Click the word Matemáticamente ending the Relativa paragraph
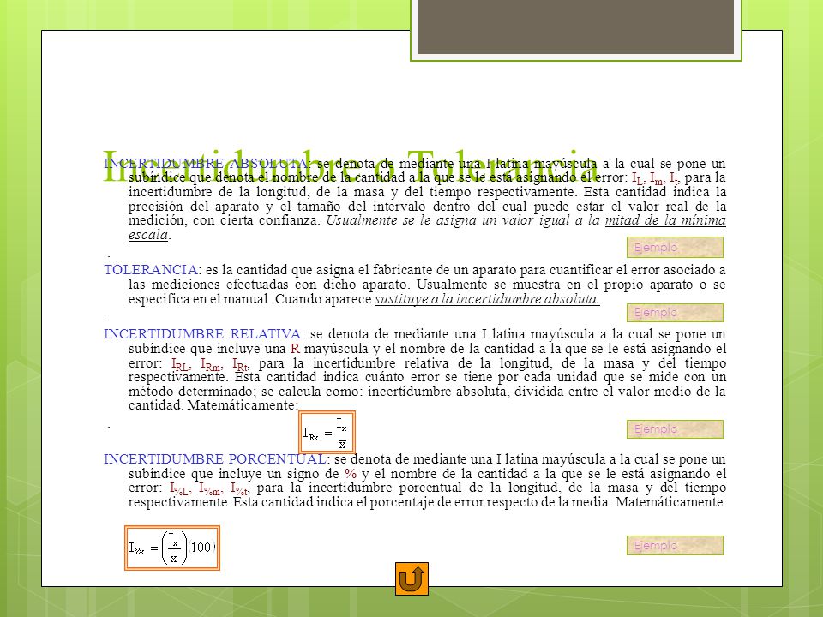This screenshot has height=617, width=823. point(243,405)
